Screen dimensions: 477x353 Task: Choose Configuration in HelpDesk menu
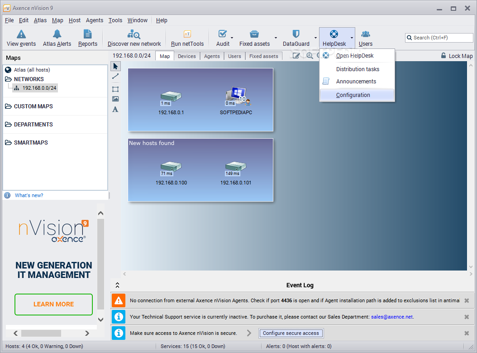tap(357, 95)
